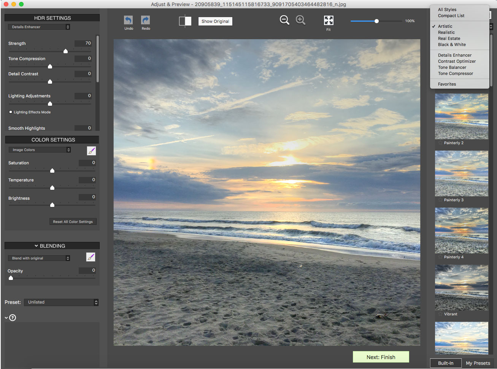497x369 pixels.
Task: Select the Vibrant preset thumbnail
Action: pos(462,288)
